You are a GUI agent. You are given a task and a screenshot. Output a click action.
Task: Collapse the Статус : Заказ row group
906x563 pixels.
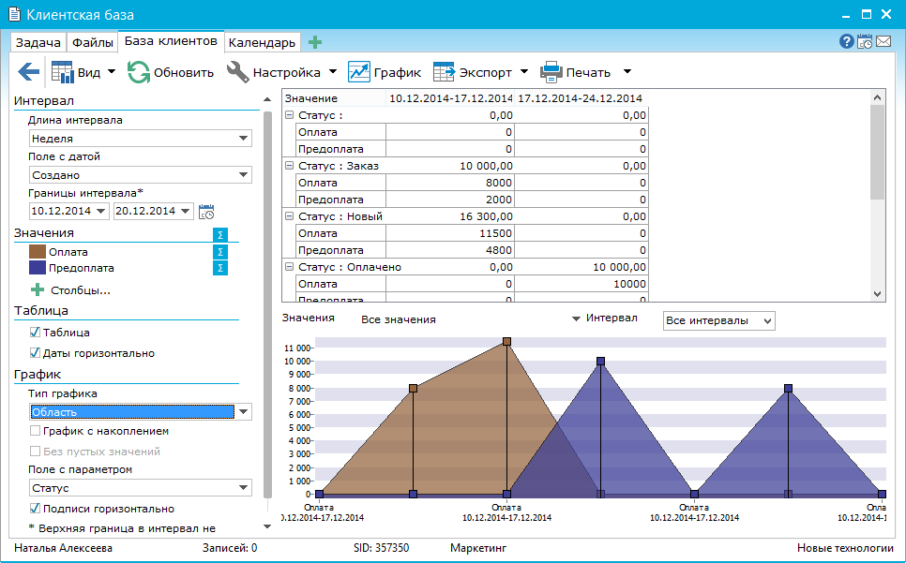click(289, 166)
